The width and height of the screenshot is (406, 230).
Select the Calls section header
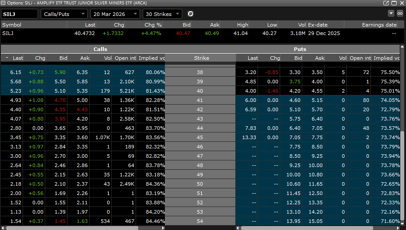coord(100,49)
